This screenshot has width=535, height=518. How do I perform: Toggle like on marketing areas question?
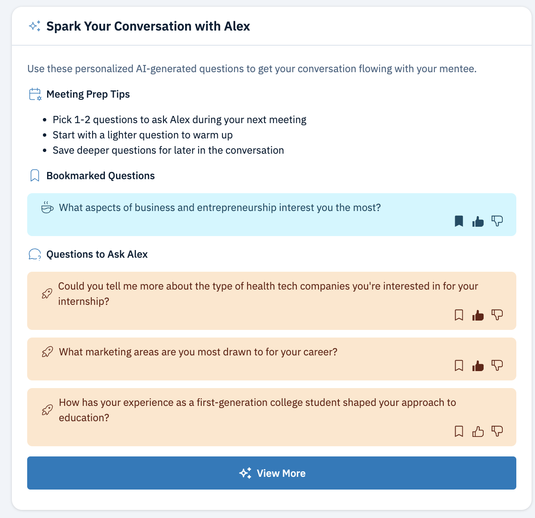pos(478,366)
